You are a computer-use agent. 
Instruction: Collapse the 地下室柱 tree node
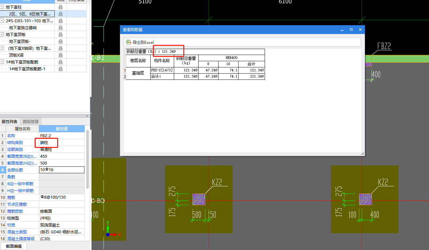click(2, 7)
